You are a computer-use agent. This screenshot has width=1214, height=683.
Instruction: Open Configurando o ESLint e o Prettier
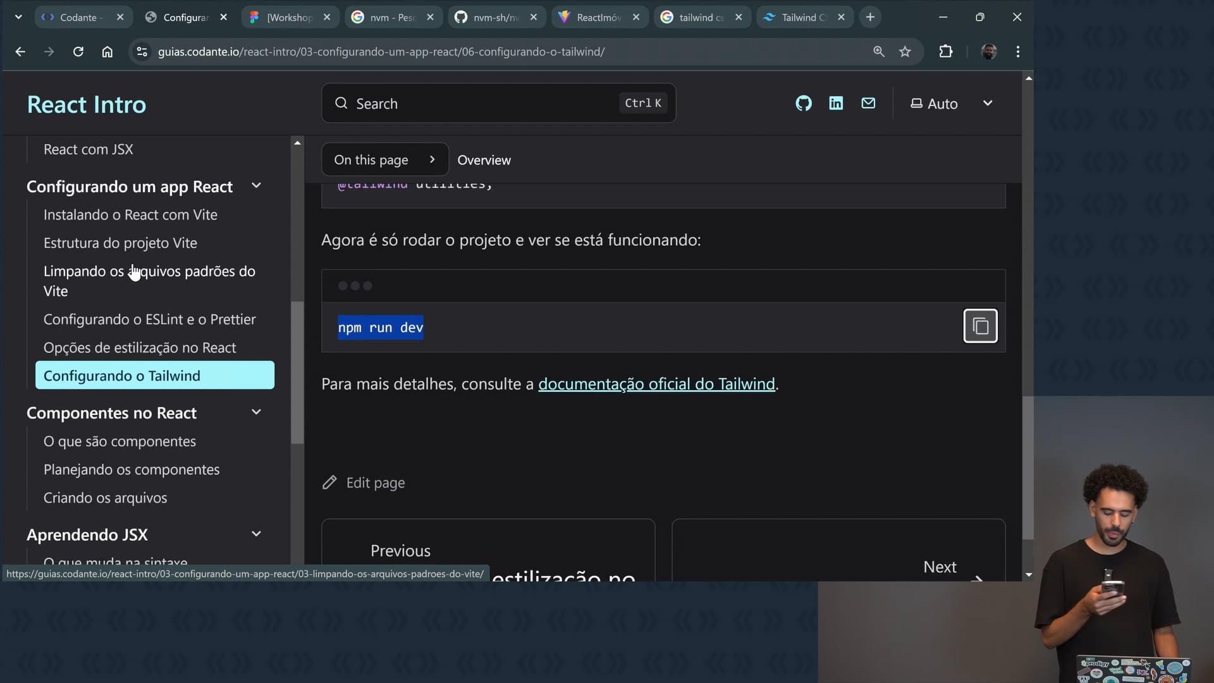click(x=150, y=319)
